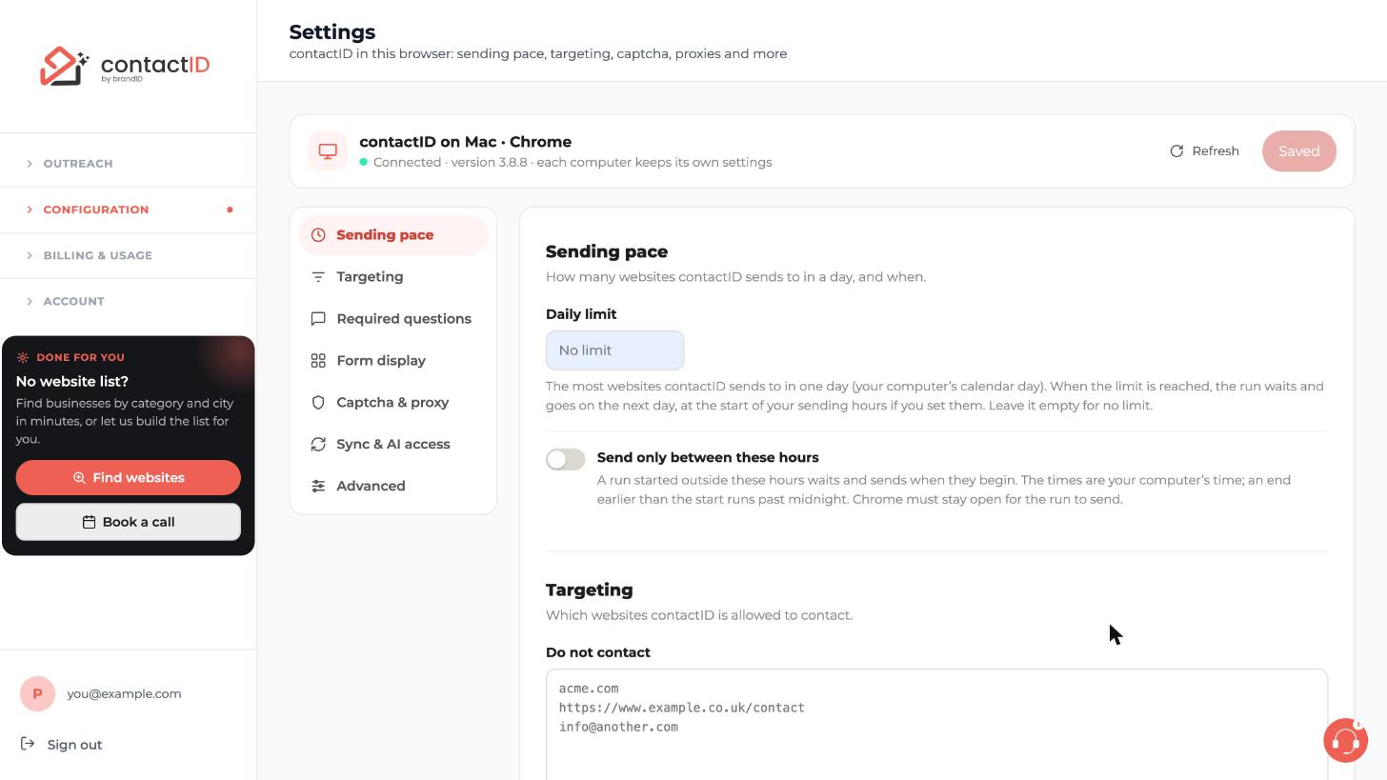Expand the Account section
Screen dimensions: 1387x780
[128, 301]
